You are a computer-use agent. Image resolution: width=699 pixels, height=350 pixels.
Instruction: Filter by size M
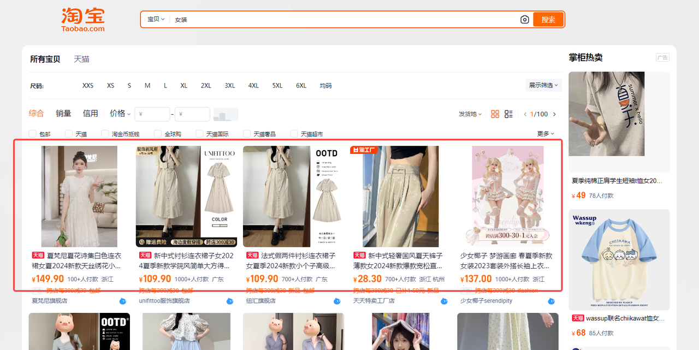147,86
